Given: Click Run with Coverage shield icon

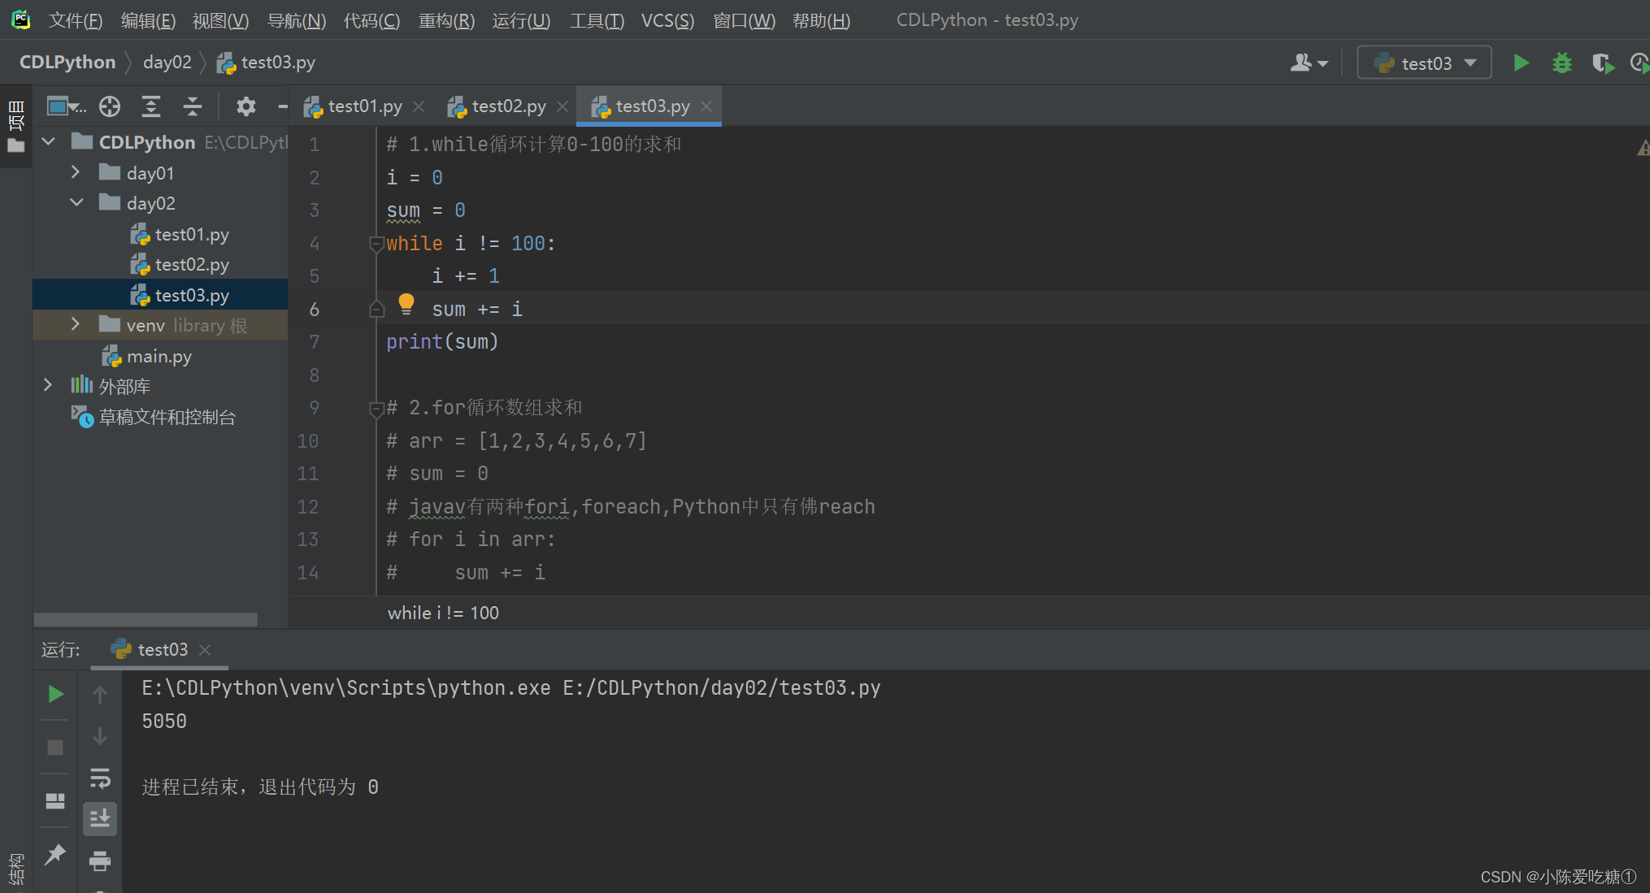Looking at the screenshot, I should (1602, 63).
